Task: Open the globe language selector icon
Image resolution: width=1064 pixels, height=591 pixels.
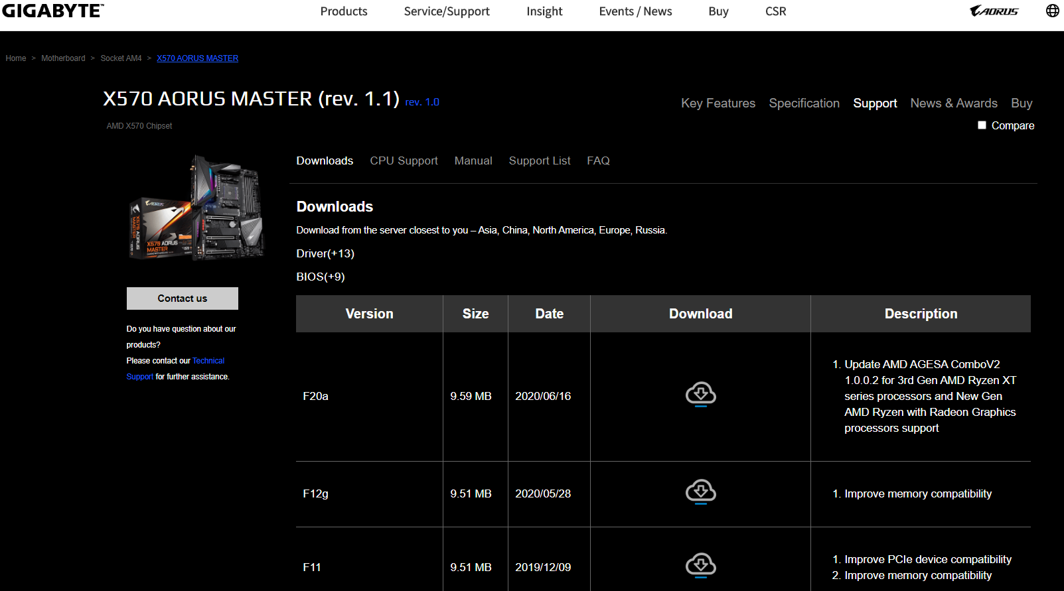Action: click(x=1052, y=11)
